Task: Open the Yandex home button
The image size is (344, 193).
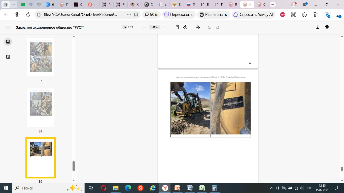Action: pyautogui.click(x=17, y=15)
